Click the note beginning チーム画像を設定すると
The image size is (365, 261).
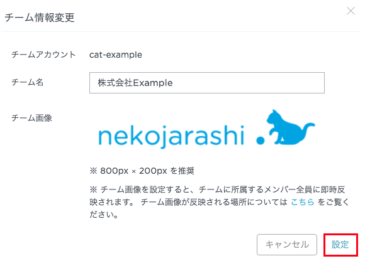(219, 202)
